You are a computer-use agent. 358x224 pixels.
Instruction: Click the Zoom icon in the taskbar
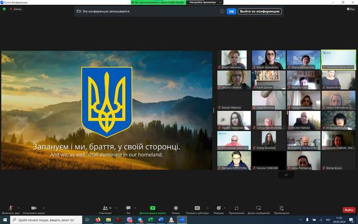[182, 220]
